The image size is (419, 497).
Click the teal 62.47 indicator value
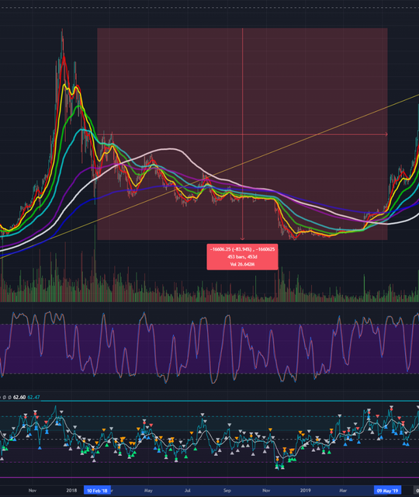tap(33, 397)
